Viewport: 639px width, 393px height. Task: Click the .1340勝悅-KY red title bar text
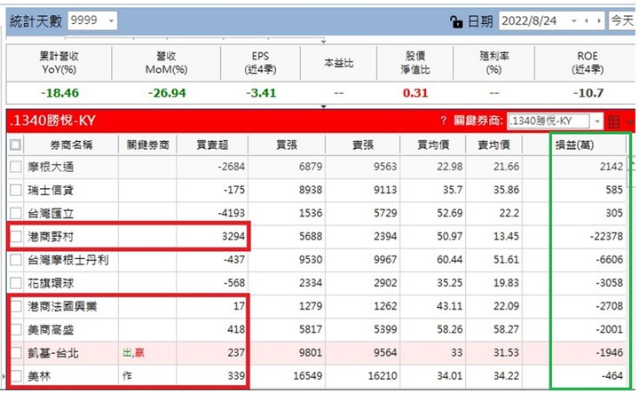(52, 121)
